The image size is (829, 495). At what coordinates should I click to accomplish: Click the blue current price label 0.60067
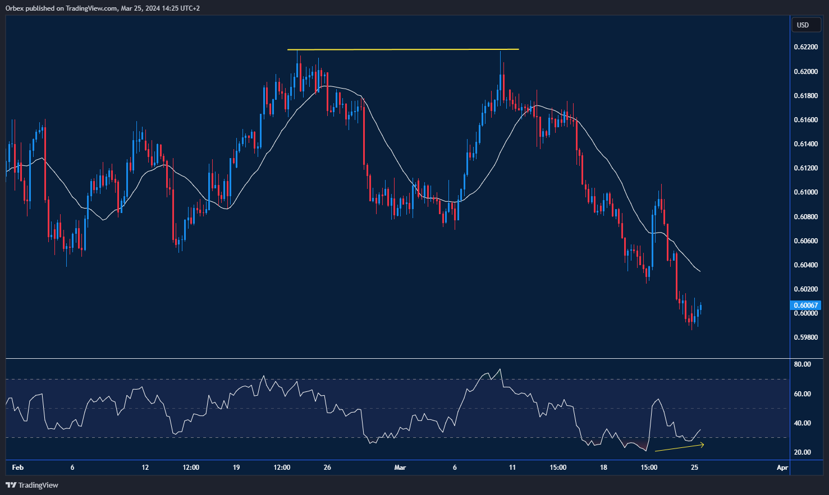[x=805, y=306]
